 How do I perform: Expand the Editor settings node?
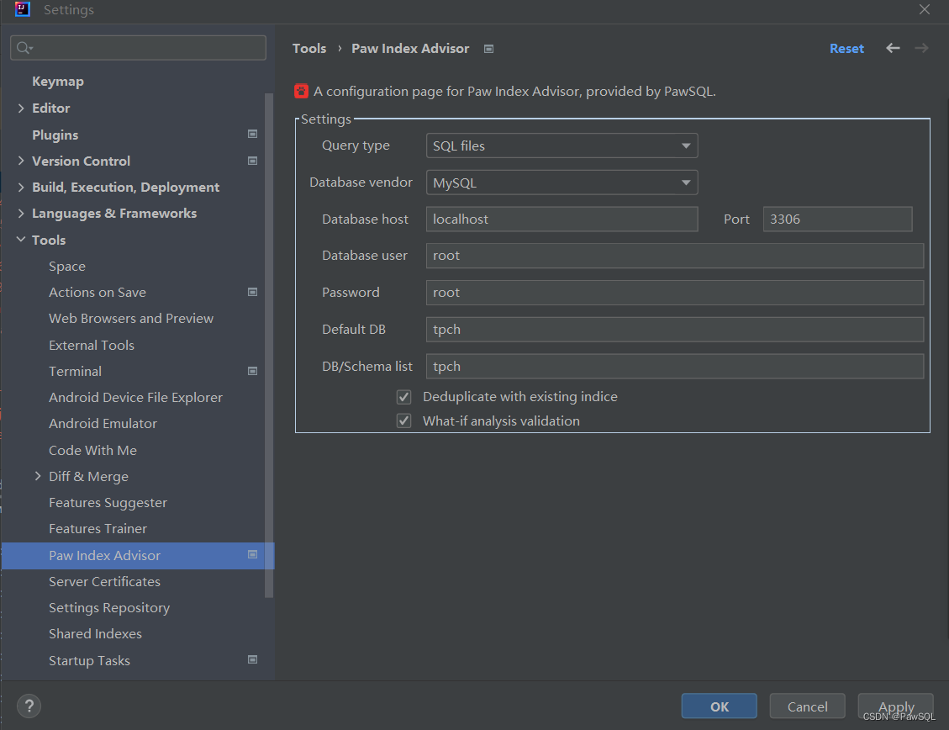pyautogui.click(x=21, y=108)
